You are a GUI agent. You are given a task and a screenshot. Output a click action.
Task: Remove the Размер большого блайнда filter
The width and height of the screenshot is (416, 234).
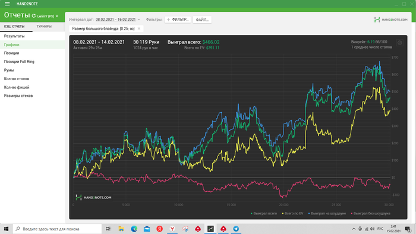coord(139,29)
